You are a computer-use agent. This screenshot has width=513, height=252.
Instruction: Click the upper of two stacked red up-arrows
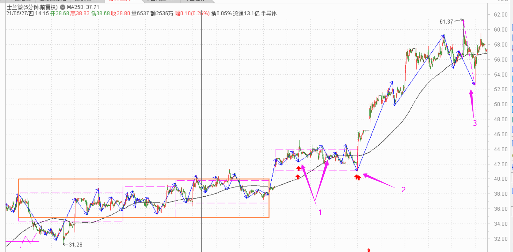coord(298,168)
